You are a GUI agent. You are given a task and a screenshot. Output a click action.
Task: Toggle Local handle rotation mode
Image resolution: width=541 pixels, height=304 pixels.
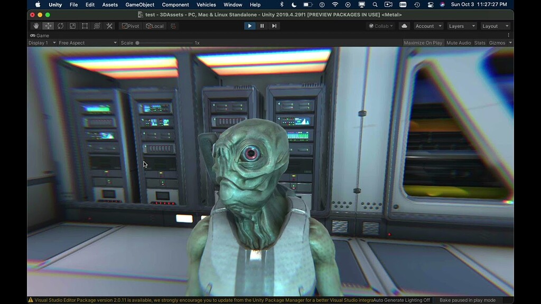point(154,25)
